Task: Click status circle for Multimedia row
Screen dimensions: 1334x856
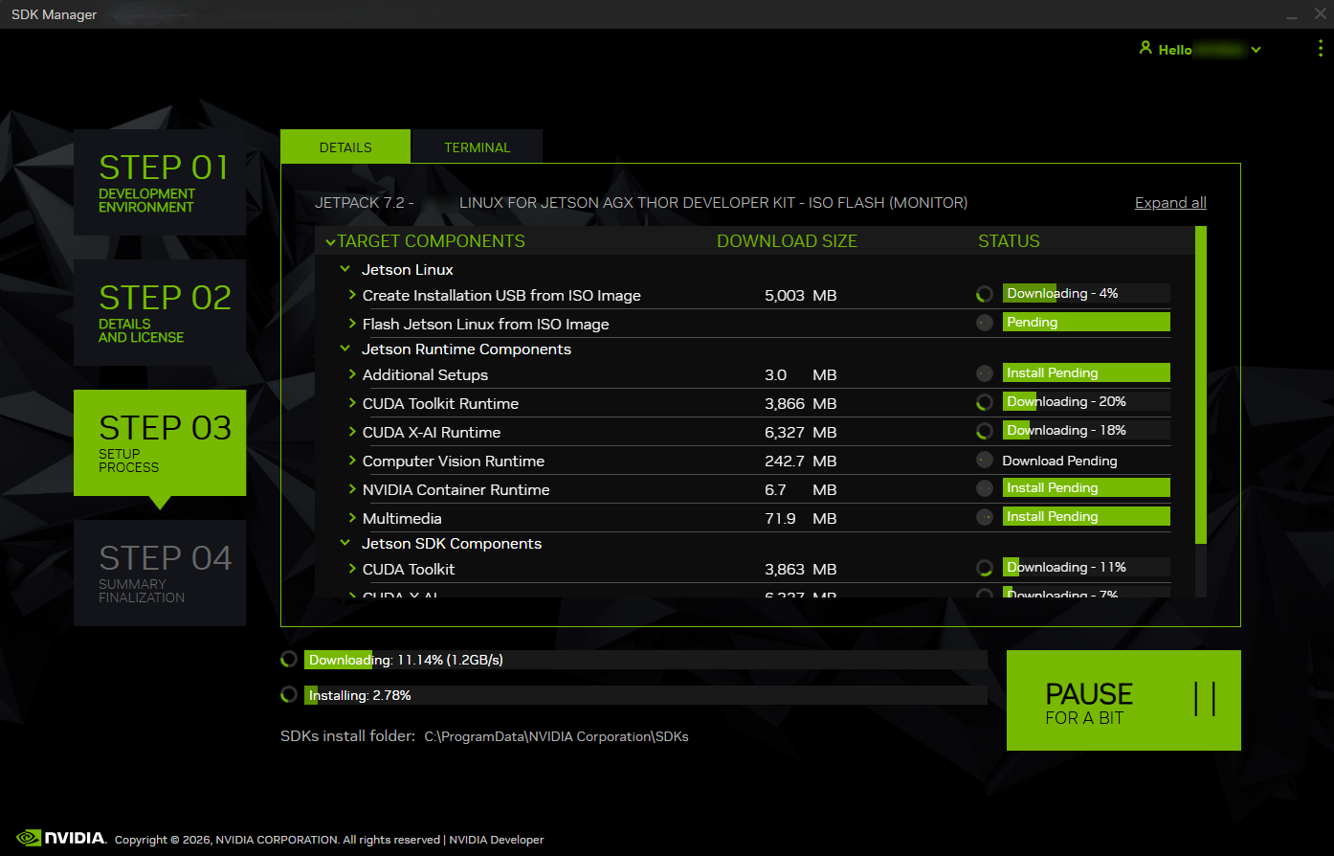Action: coord(984,517)
